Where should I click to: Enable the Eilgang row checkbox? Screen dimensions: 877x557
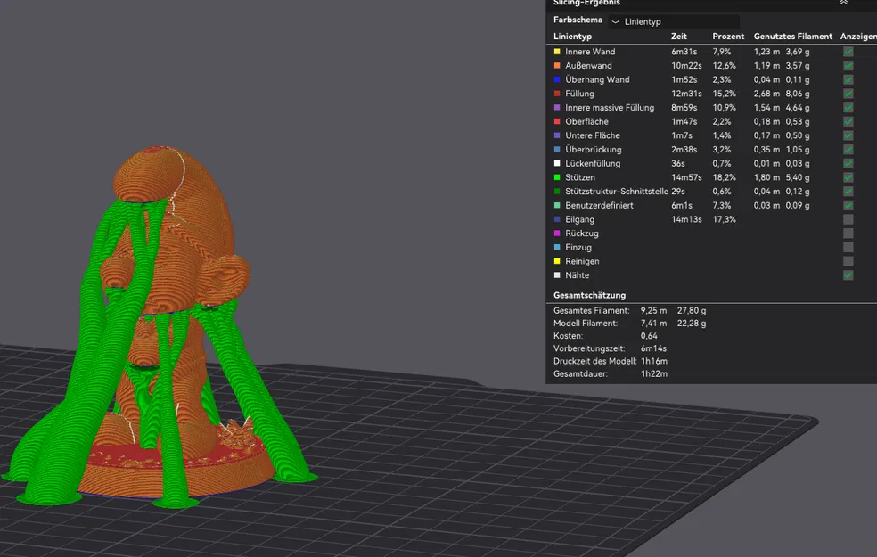coord(848,218)
